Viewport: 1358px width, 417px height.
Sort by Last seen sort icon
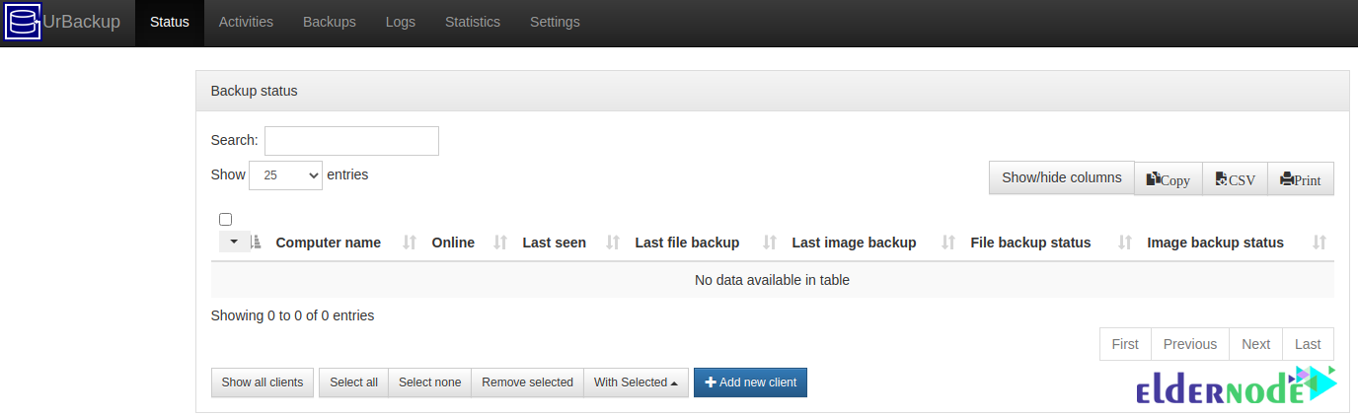613,243
